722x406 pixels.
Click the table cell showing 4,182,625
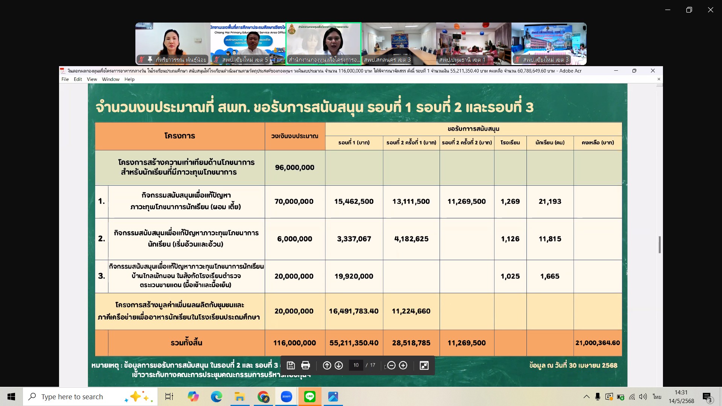tap(411, 239)
